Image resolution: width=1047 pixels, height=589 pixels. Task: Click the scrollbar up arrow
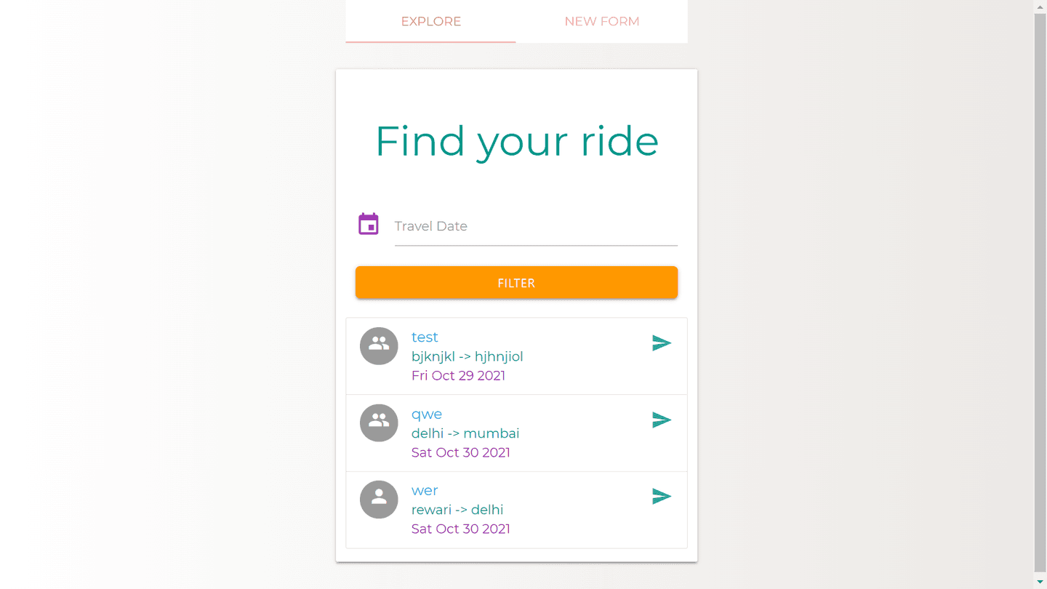point(1040,7)
